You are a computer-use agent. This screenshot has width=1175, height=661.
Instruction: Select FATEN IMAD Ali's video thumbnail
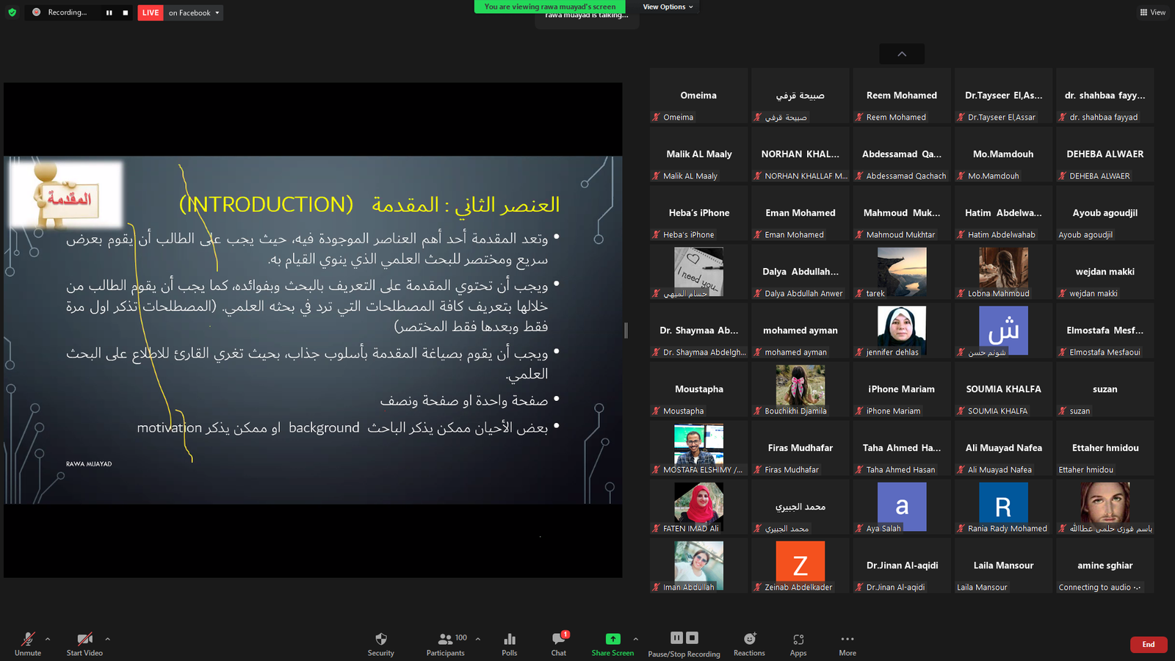click(x=698, y=507)
